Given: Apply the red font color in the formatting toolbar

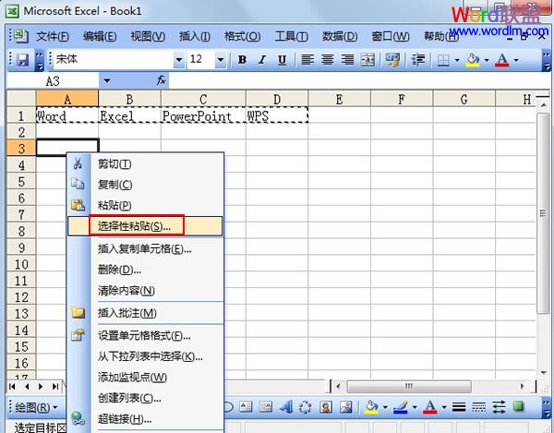Looking at the screenshot, I should coord(502,60).
